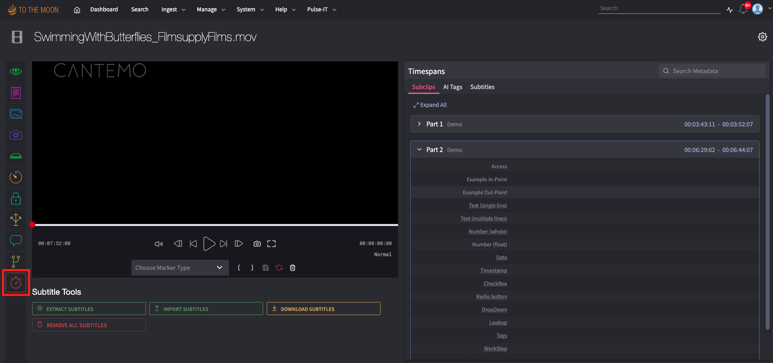
Task: Reset marker with red refresh icon
Action: (x=279, y=267)
